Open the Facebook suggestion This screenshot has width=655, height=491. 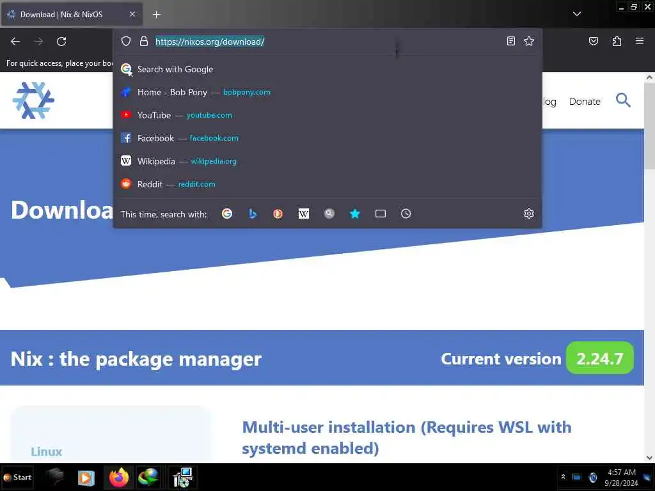pyautogui.click(x=327, y=138)
